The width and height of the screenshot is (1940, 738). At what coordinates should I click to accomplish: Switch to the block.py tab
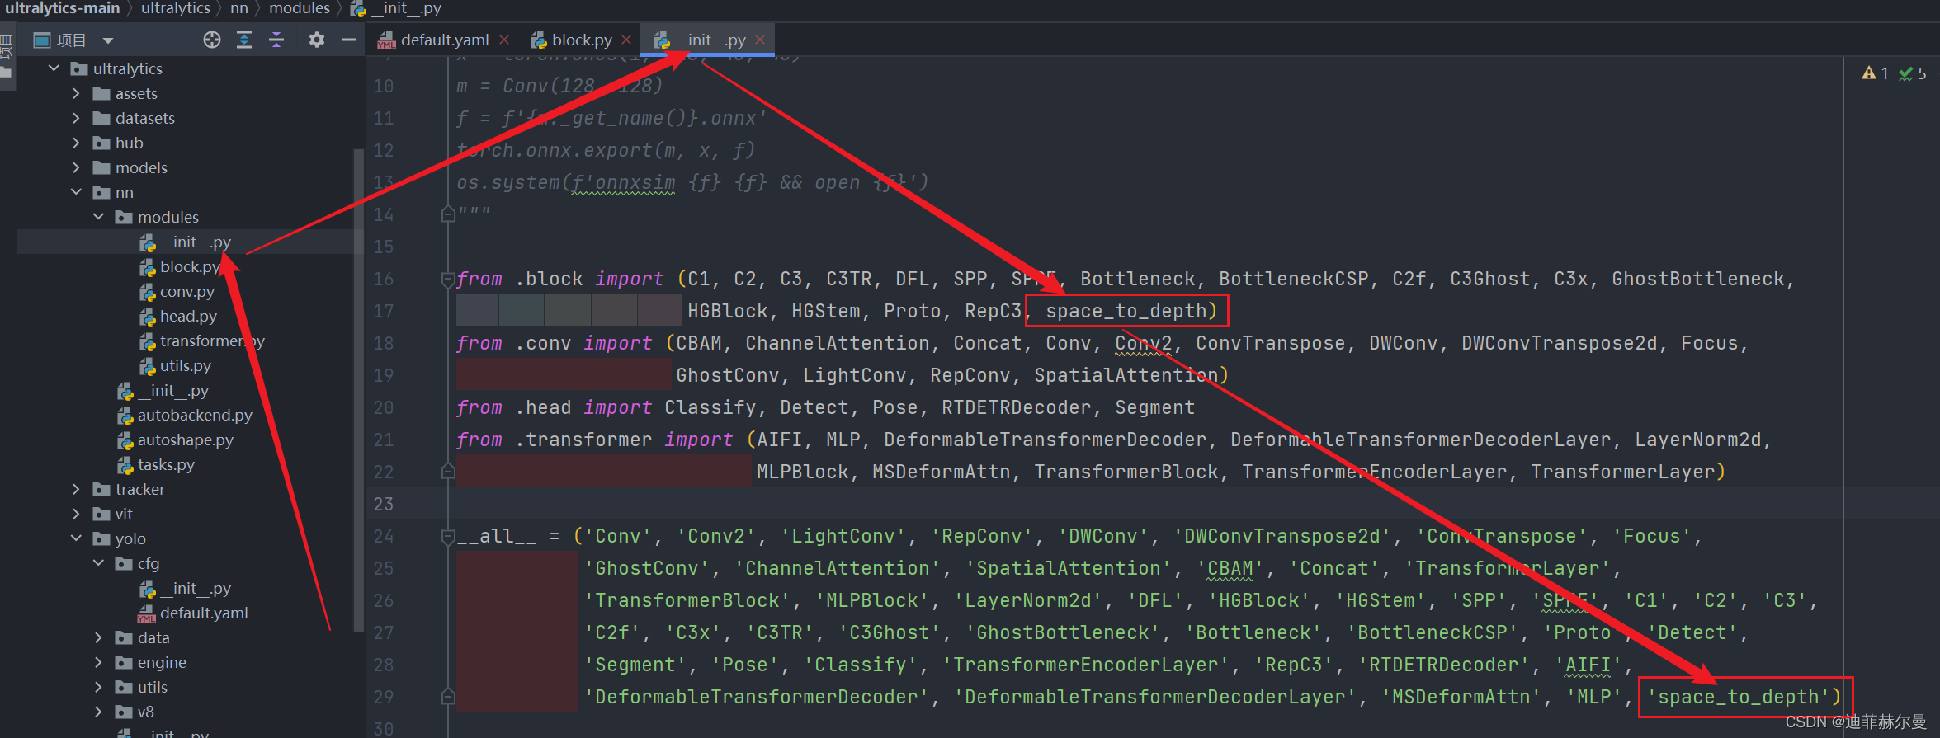(x=581, y=40)
